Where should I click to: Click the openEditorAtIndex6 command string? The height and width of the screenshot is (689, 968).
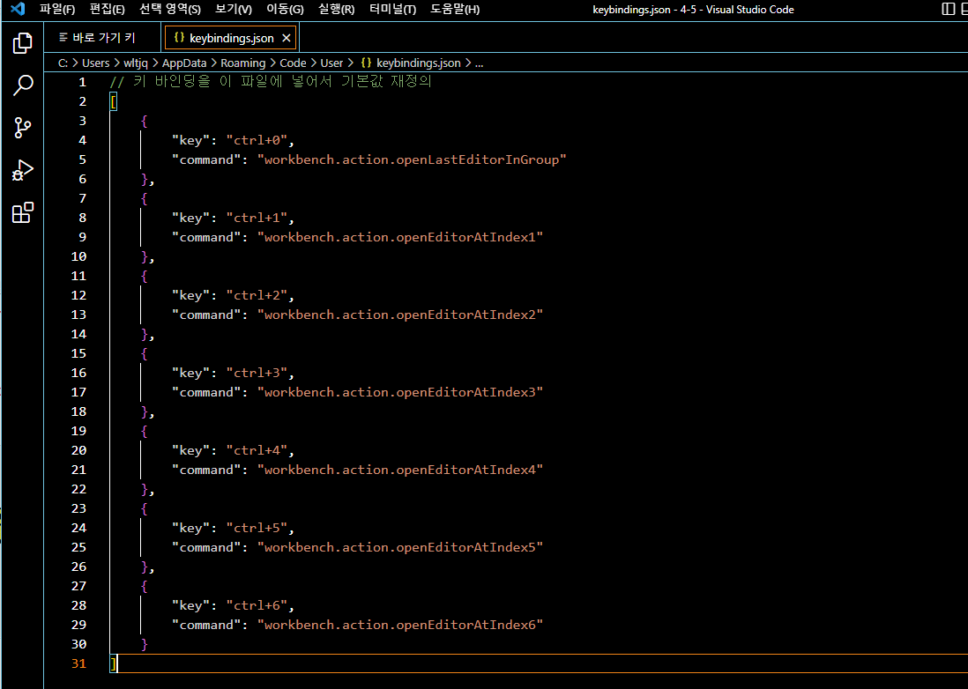(400, 625)
